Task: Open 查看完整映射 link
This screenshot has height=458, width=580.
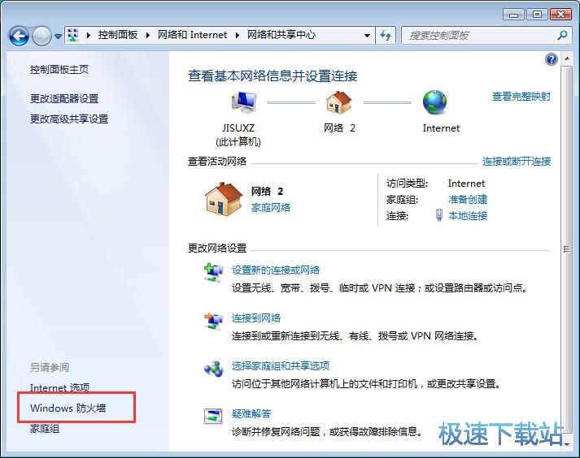Action: coord(521,97)
